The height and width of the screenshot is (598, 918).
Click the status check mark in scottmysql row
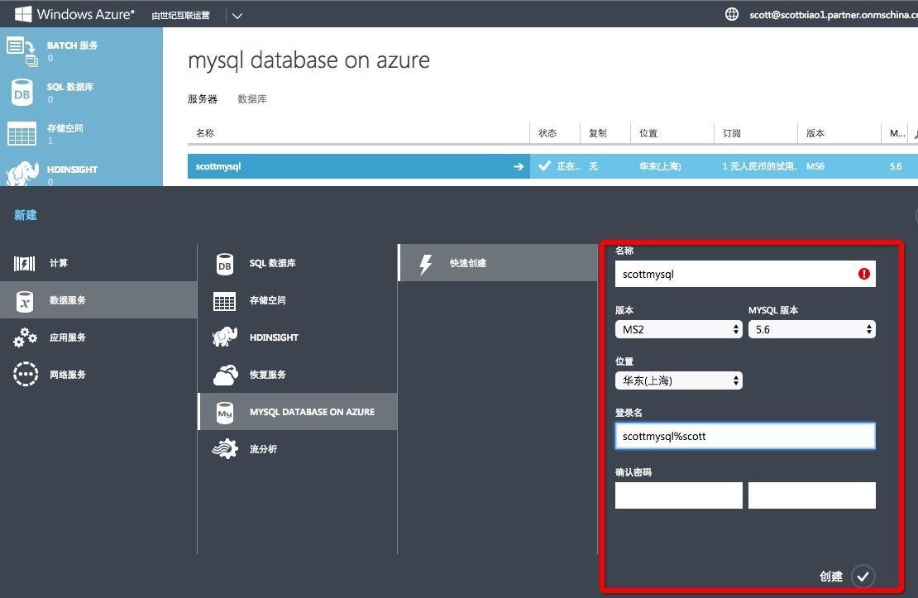(x=544, y=165)
